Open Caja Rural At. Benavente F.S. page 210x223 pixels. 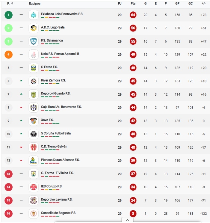point(61,107)
